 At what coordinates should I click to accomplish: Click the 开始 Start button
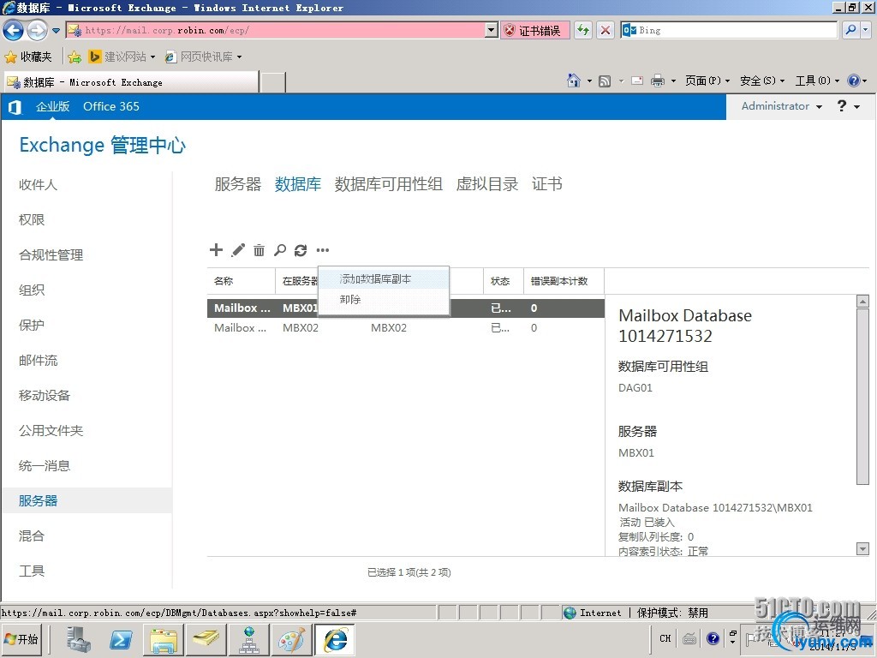(x=21, y=639)
